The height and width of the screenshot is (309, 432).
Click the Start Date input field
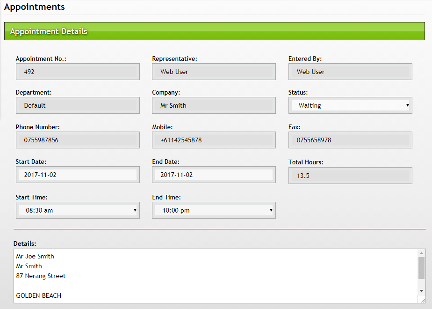(x=78, y=175)
